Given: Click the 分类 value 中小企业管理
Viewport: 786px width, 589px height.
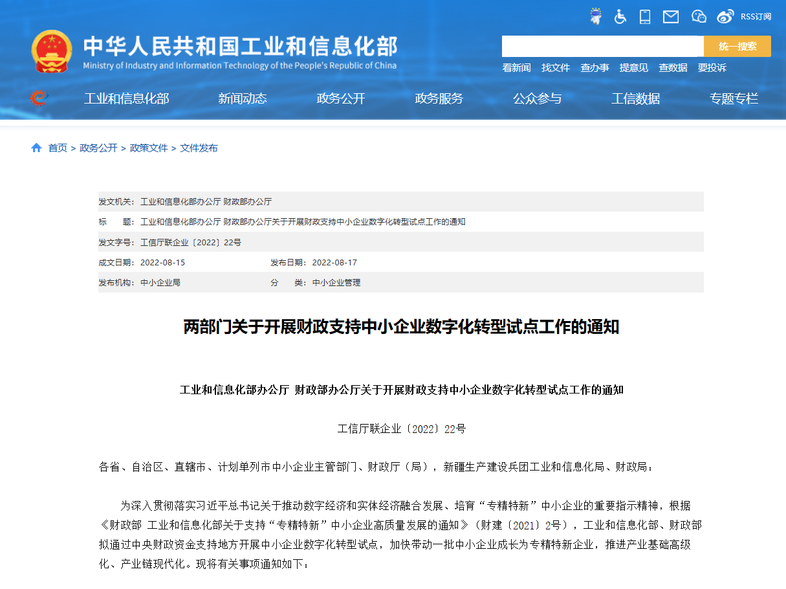Looking at the screenshot, I should click(336, 282).
